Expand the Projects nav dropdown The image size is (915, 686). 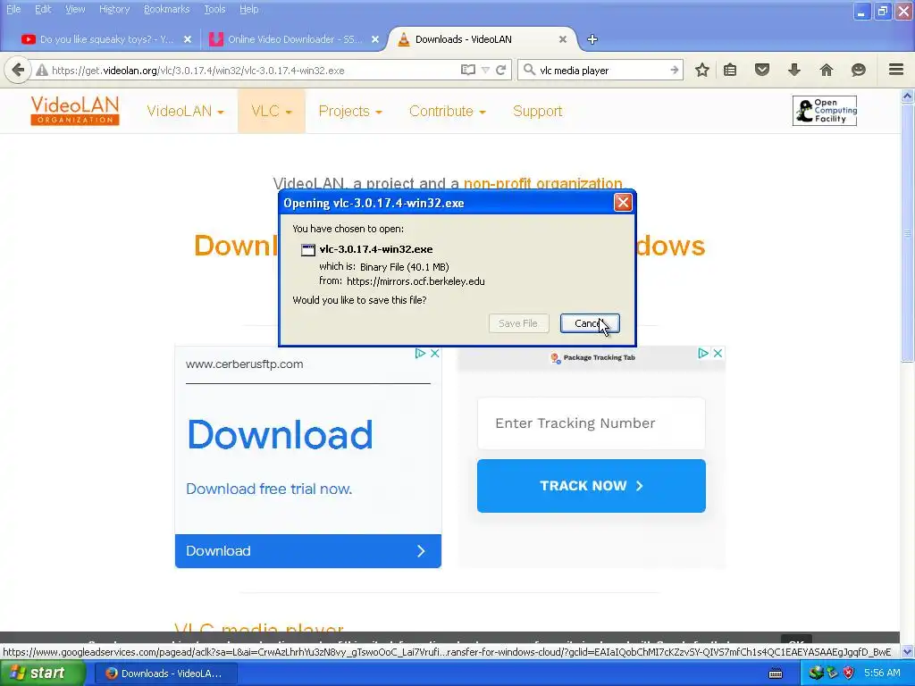coord(350,111)
